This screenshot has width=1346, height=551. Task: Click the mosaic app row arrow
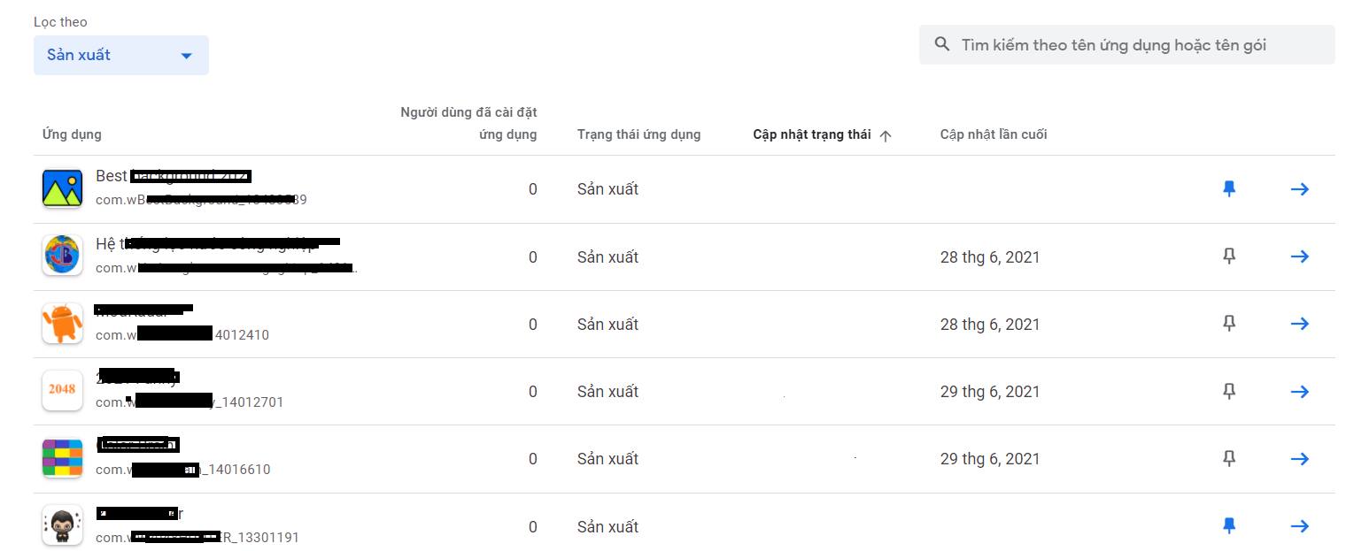[x=1299, y=458]
